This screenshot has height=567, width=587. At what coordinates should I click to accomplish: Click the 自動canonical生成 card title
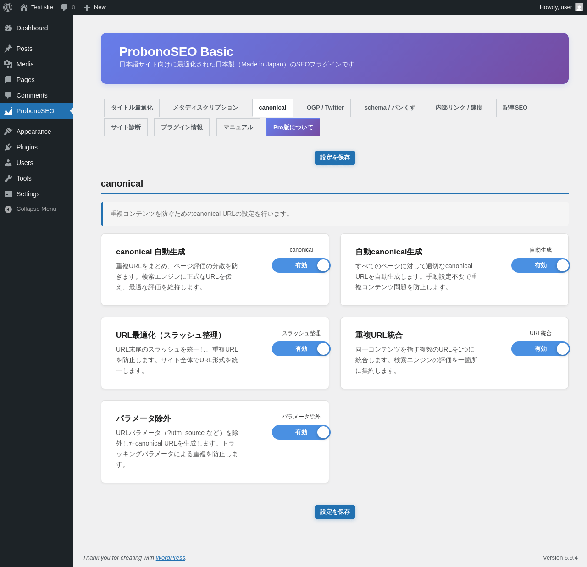pos(389,252)
